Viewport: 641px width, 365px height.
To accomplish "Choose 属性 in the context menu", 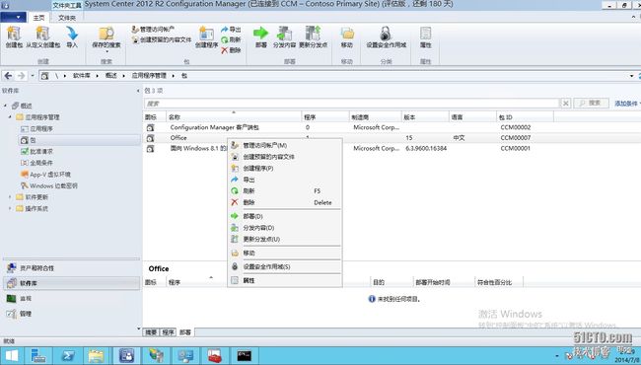I will [x=285, y=281].
